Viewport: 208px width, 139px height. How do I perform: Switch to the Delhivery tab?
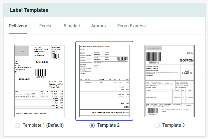point(18,26)
